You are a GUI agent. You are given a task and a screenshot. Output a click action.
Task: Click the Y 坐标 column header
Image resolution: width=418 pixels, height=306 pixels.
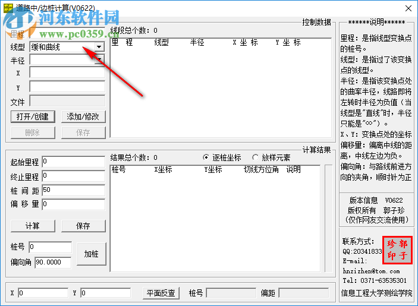[x=288, y=42]
